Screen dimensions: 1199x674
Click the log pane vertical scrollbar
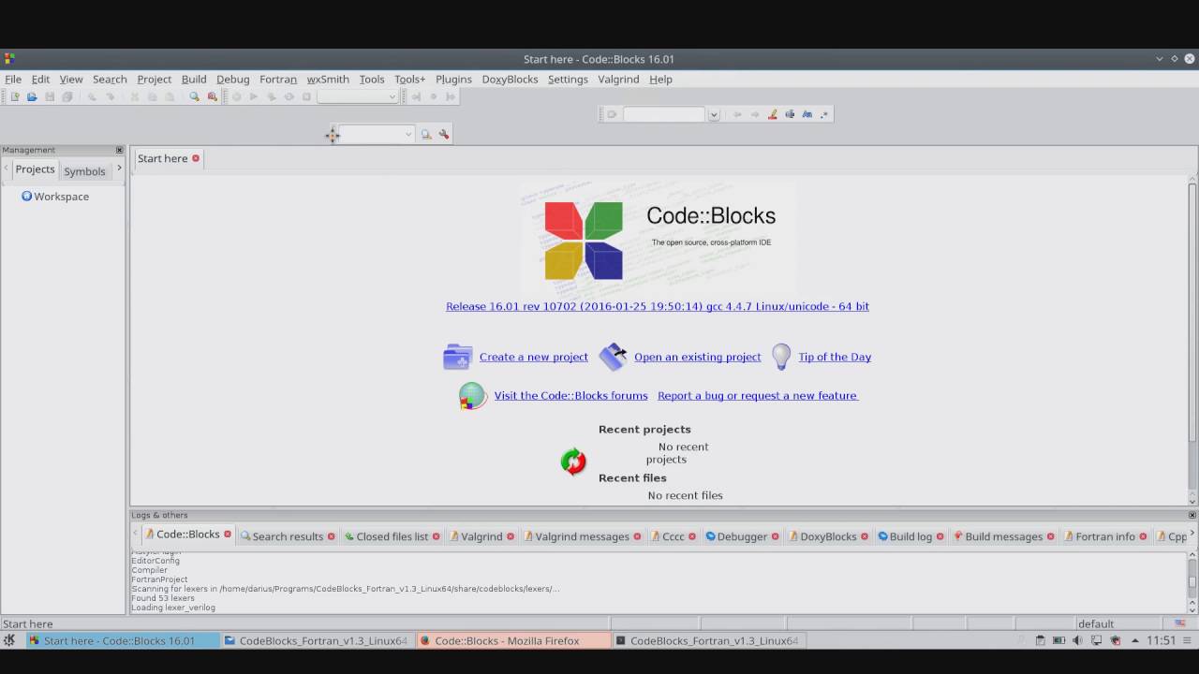click(1192, 582)
